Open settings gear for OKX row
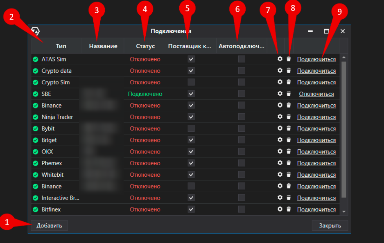 tap(280, 151)
